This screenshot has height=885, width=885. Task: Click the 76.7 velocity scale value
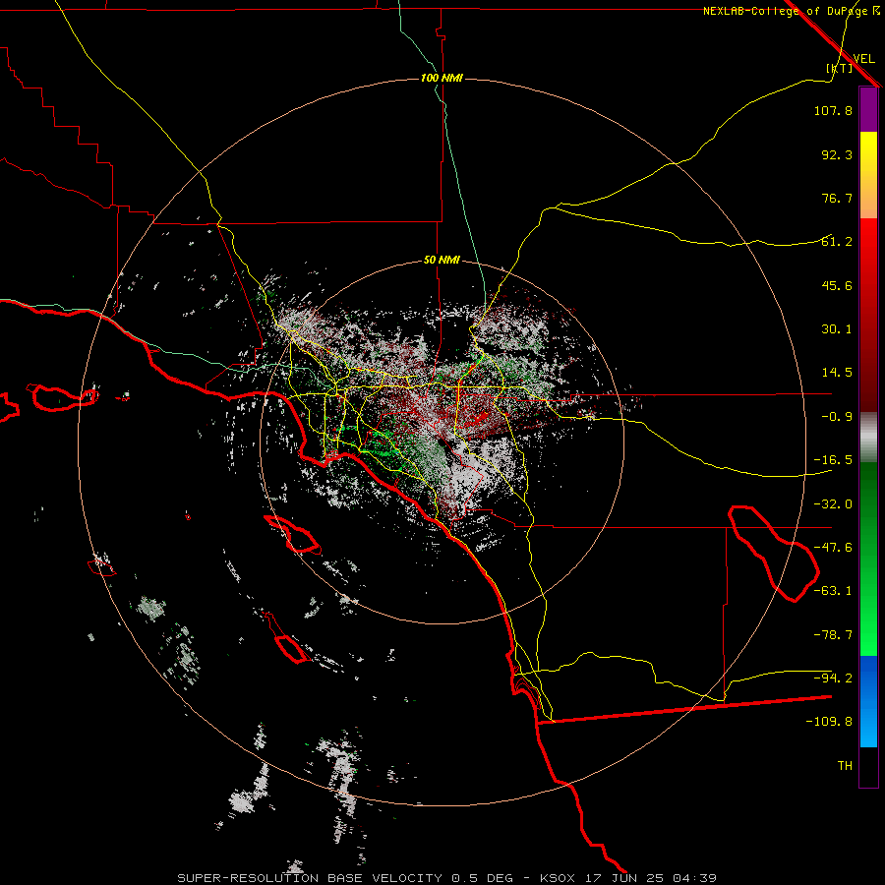(x=837, y=198)
